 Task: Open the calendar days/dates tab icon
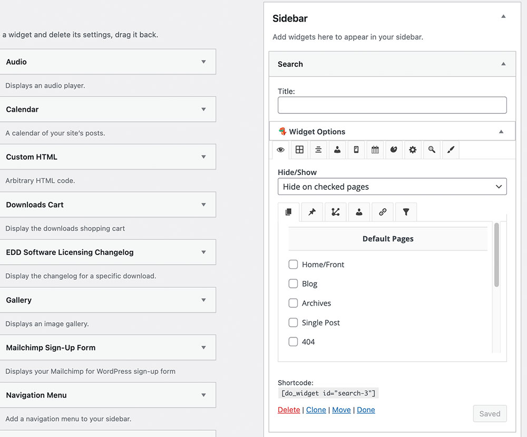(x=375, y=150)
